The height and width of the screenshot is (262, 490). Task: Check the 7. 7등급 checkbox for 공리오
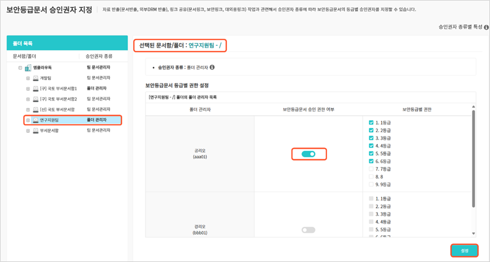coord(371,169)
